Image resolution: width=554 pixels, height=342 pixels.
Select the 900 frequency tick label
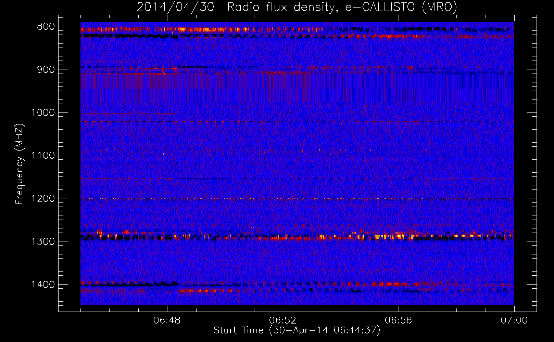[x=46, y=69]
